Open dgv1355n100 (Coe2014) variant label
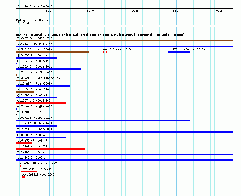 pyautogui.click(x=33, y=89)
